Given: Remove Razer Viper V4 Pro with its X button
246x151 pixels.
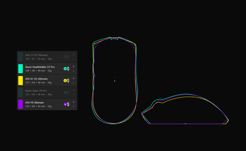Looking at the screenshot, I should 73,90.
